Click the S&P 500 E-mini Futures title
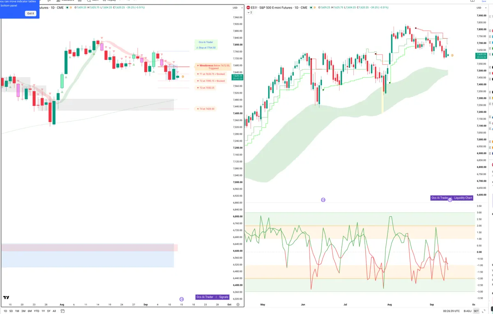 [x=276, y=8]
